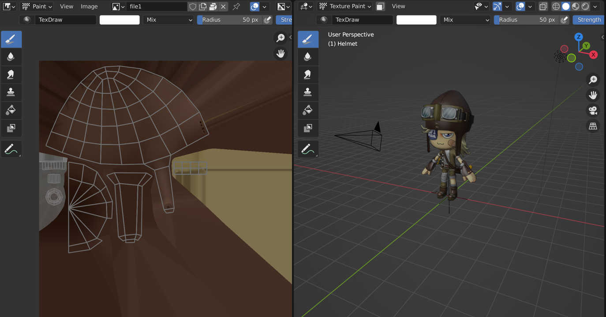Toggle perspective/orthographic grid icon in the 3D viewport

593,126
